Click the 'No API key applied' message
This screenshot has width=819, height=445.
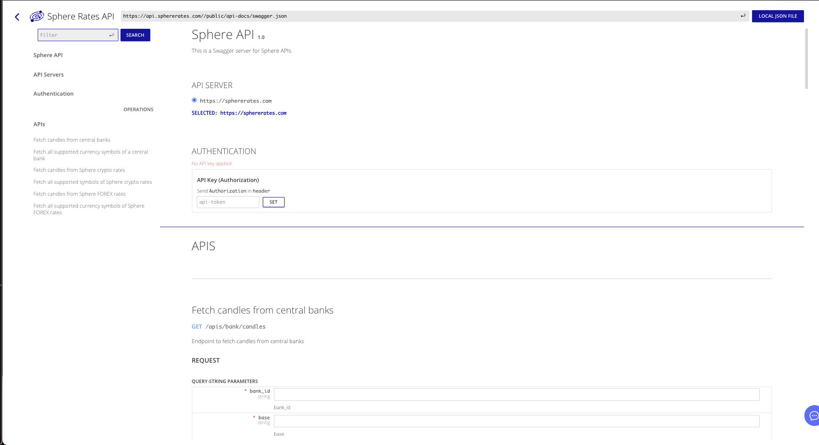(x=211, y=163)
